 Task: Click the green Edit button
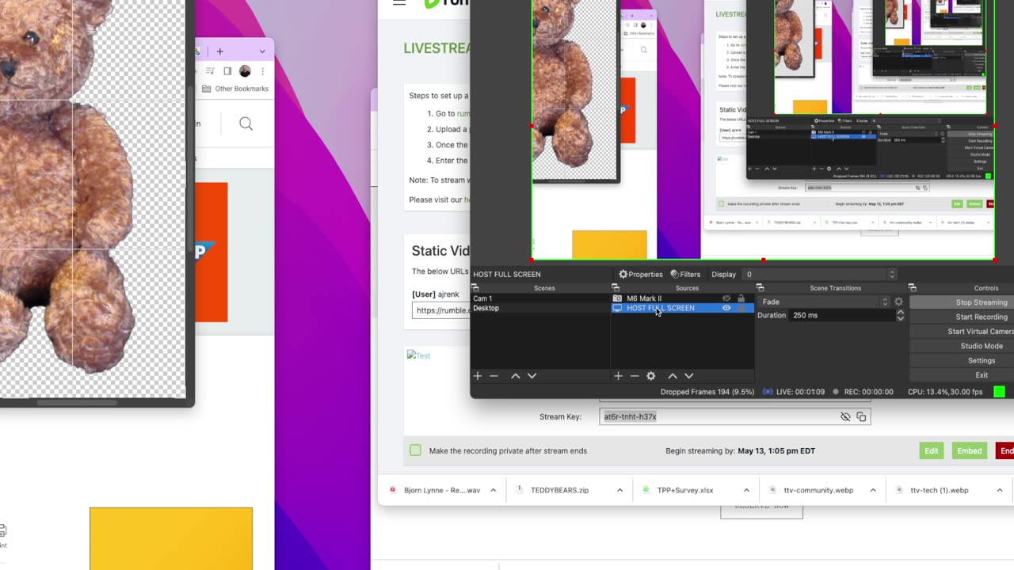point(932,450)
